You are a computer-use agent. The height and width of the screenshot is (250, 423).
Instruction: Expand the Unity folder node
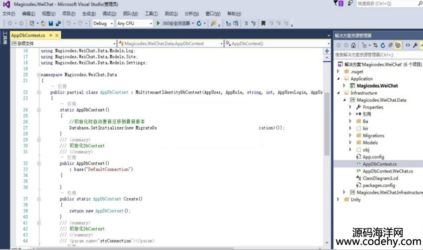point(338,199)
